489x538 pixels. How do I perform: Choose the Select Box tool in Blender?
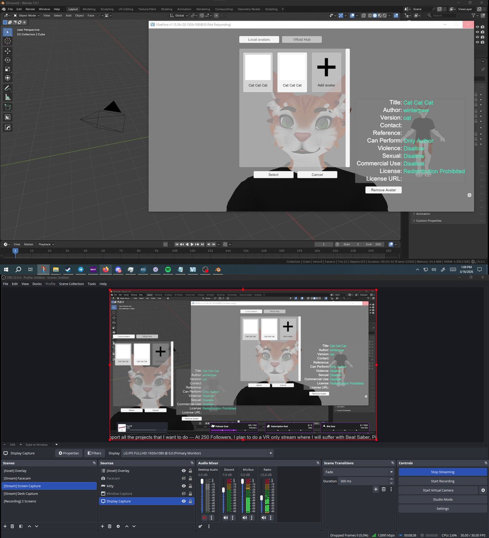8,32
